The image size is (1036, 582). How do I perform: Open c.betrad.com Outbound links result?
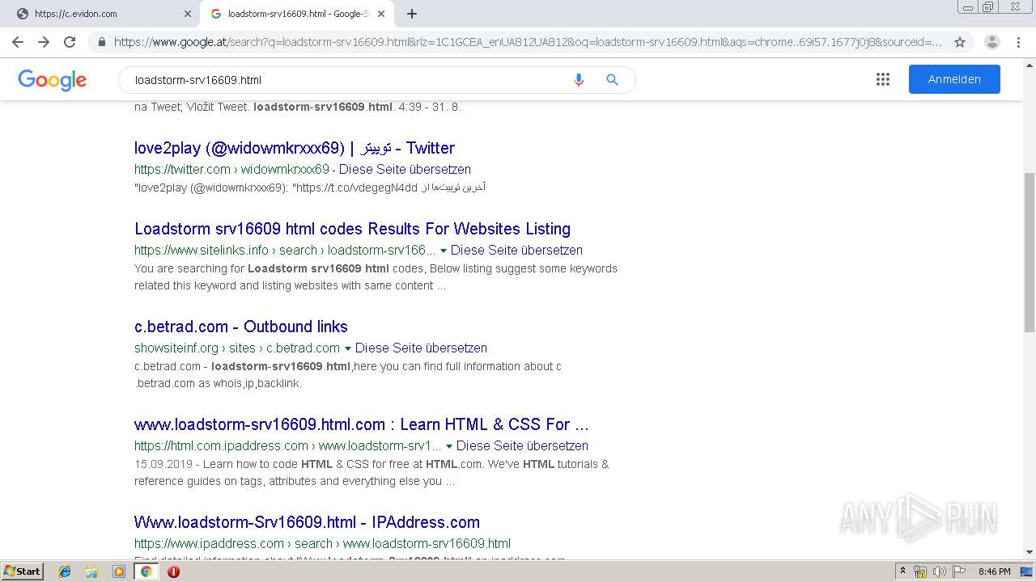pyautogui.click(x=241, y=327)
